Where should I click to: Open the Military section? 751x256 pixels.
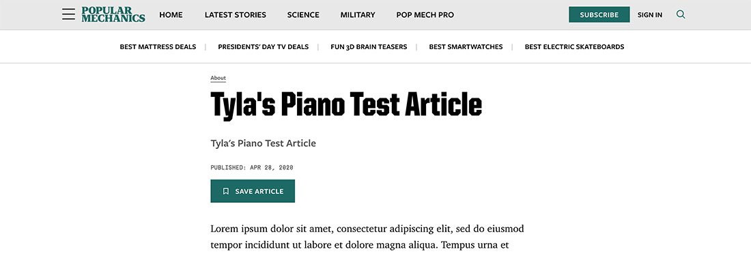pos(358,15)
